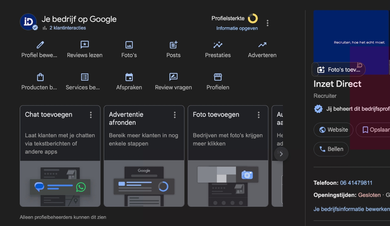Screen dimensions: 390x226
Task: Click the Profielsterkte progress ring
Action: click(253, 19)
